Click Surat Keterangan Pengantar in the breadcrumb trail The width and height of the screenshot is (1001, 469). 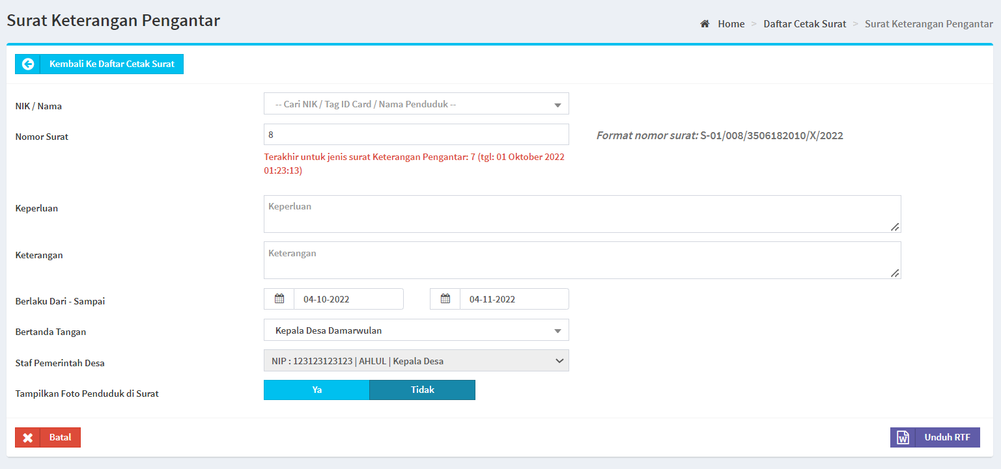pyautogui.click(x=929, y=23)
